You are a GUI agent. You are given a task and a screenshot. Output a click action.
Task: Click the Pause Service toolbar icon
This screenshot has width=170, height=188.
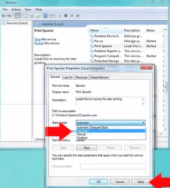72,16
